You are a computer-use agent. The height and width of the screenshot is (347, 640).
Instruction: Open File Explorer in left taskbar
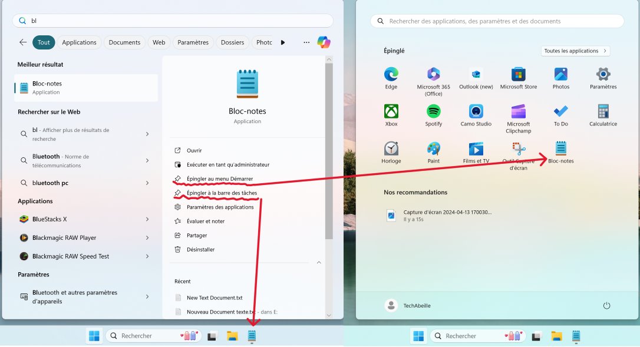232,336
